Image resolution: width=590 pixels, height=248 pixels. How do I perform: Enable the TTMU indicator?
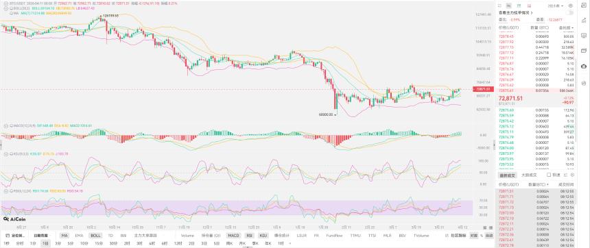click(355, 235)
